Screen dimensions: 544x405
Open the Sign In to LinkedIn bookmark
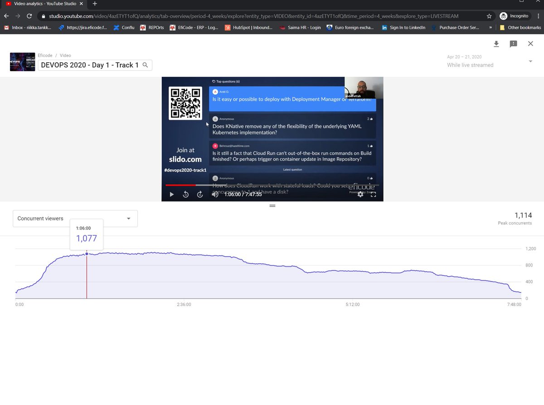[x=403, y=28]
